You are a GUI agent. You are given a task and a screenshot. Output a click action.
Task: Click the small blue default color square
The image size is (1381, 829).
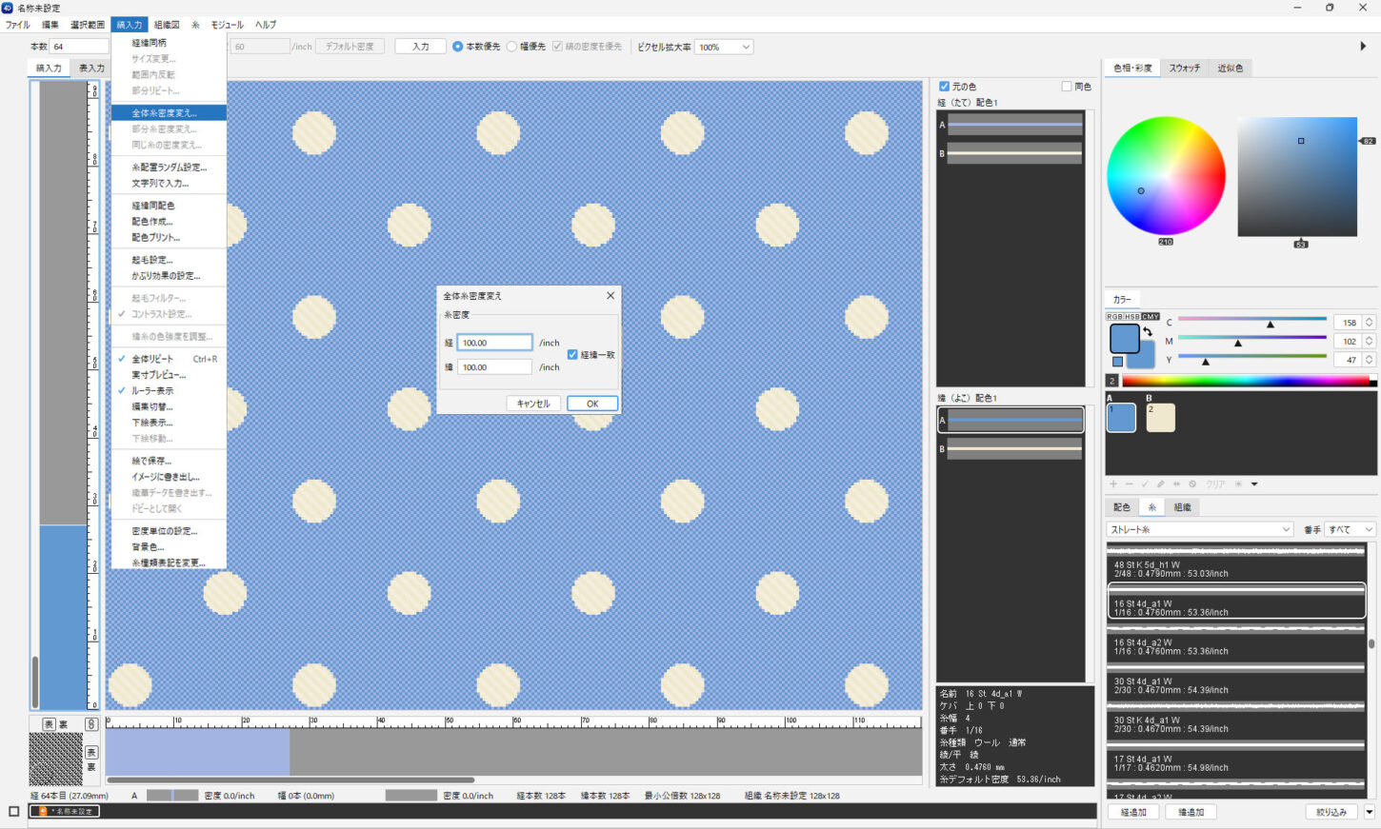click(x=1117, y=362)
